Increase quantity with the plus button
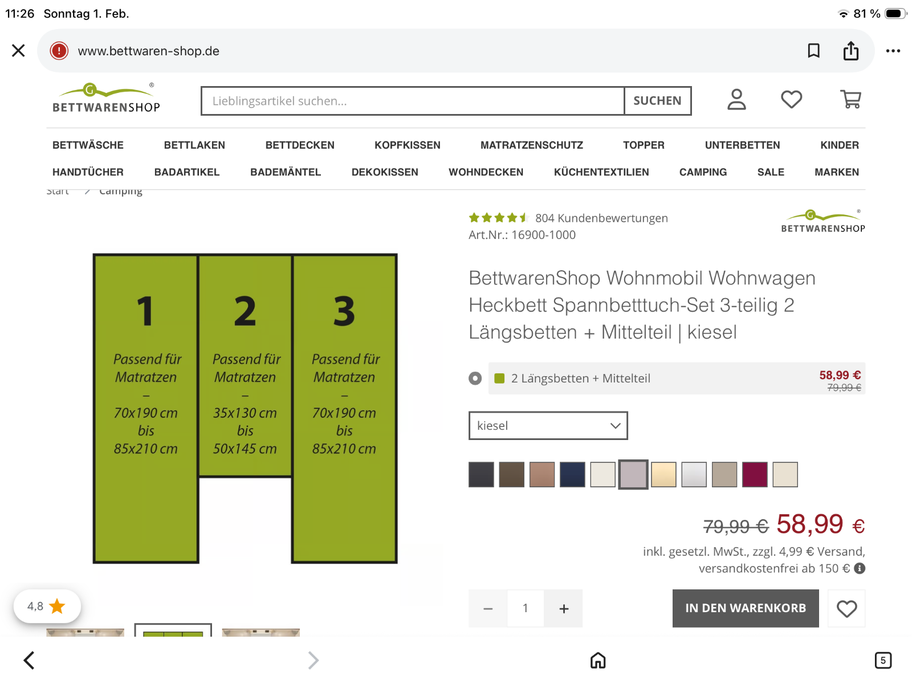The width and height of the screenshot is (912, 684). coord(564,609)
